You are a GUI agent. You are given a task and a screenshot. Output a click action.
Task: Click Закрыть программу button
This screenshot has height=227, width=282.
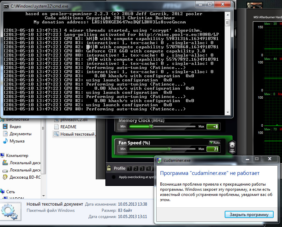249,215
